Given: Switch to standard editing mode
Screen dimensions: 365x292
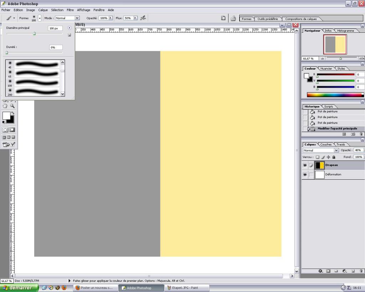Looking at the screenshot, I should [5, 130].
